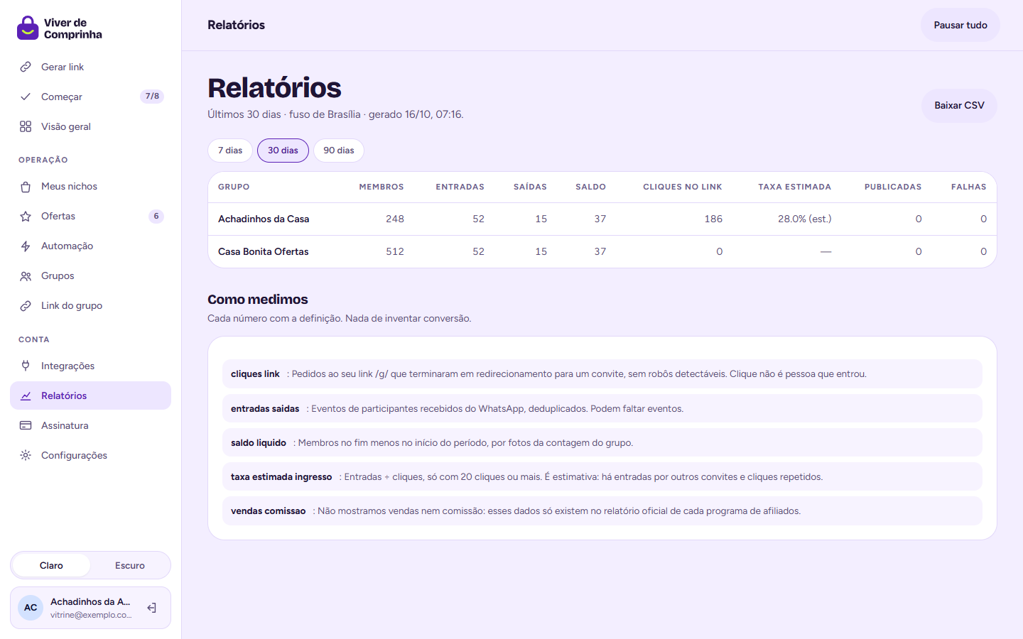Click the logout icon beside account
1023x639 pixels.
tap(151, 608)
